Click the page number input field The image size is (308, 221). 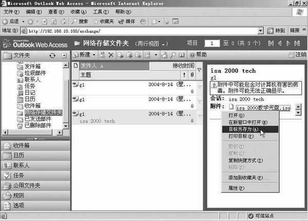[216, 43]
